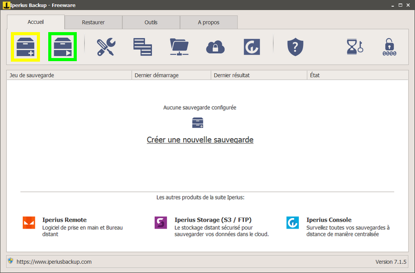Click the Dernier résultat column header
This screenshot has width=415, height=273.
tap(259, 75)
